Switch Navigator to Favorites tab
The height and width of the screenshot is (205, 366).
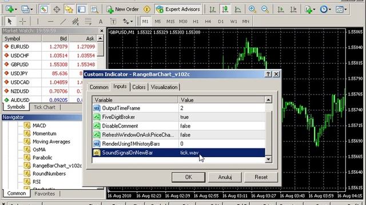[45, 194]
